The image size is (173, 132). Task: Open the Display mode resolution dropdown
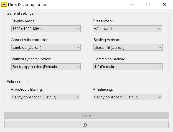pos(46,29)
